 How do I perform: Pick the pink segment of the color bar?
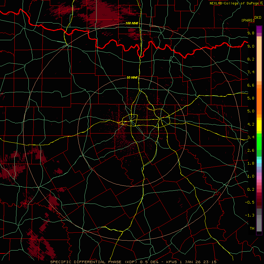(259, 178)
